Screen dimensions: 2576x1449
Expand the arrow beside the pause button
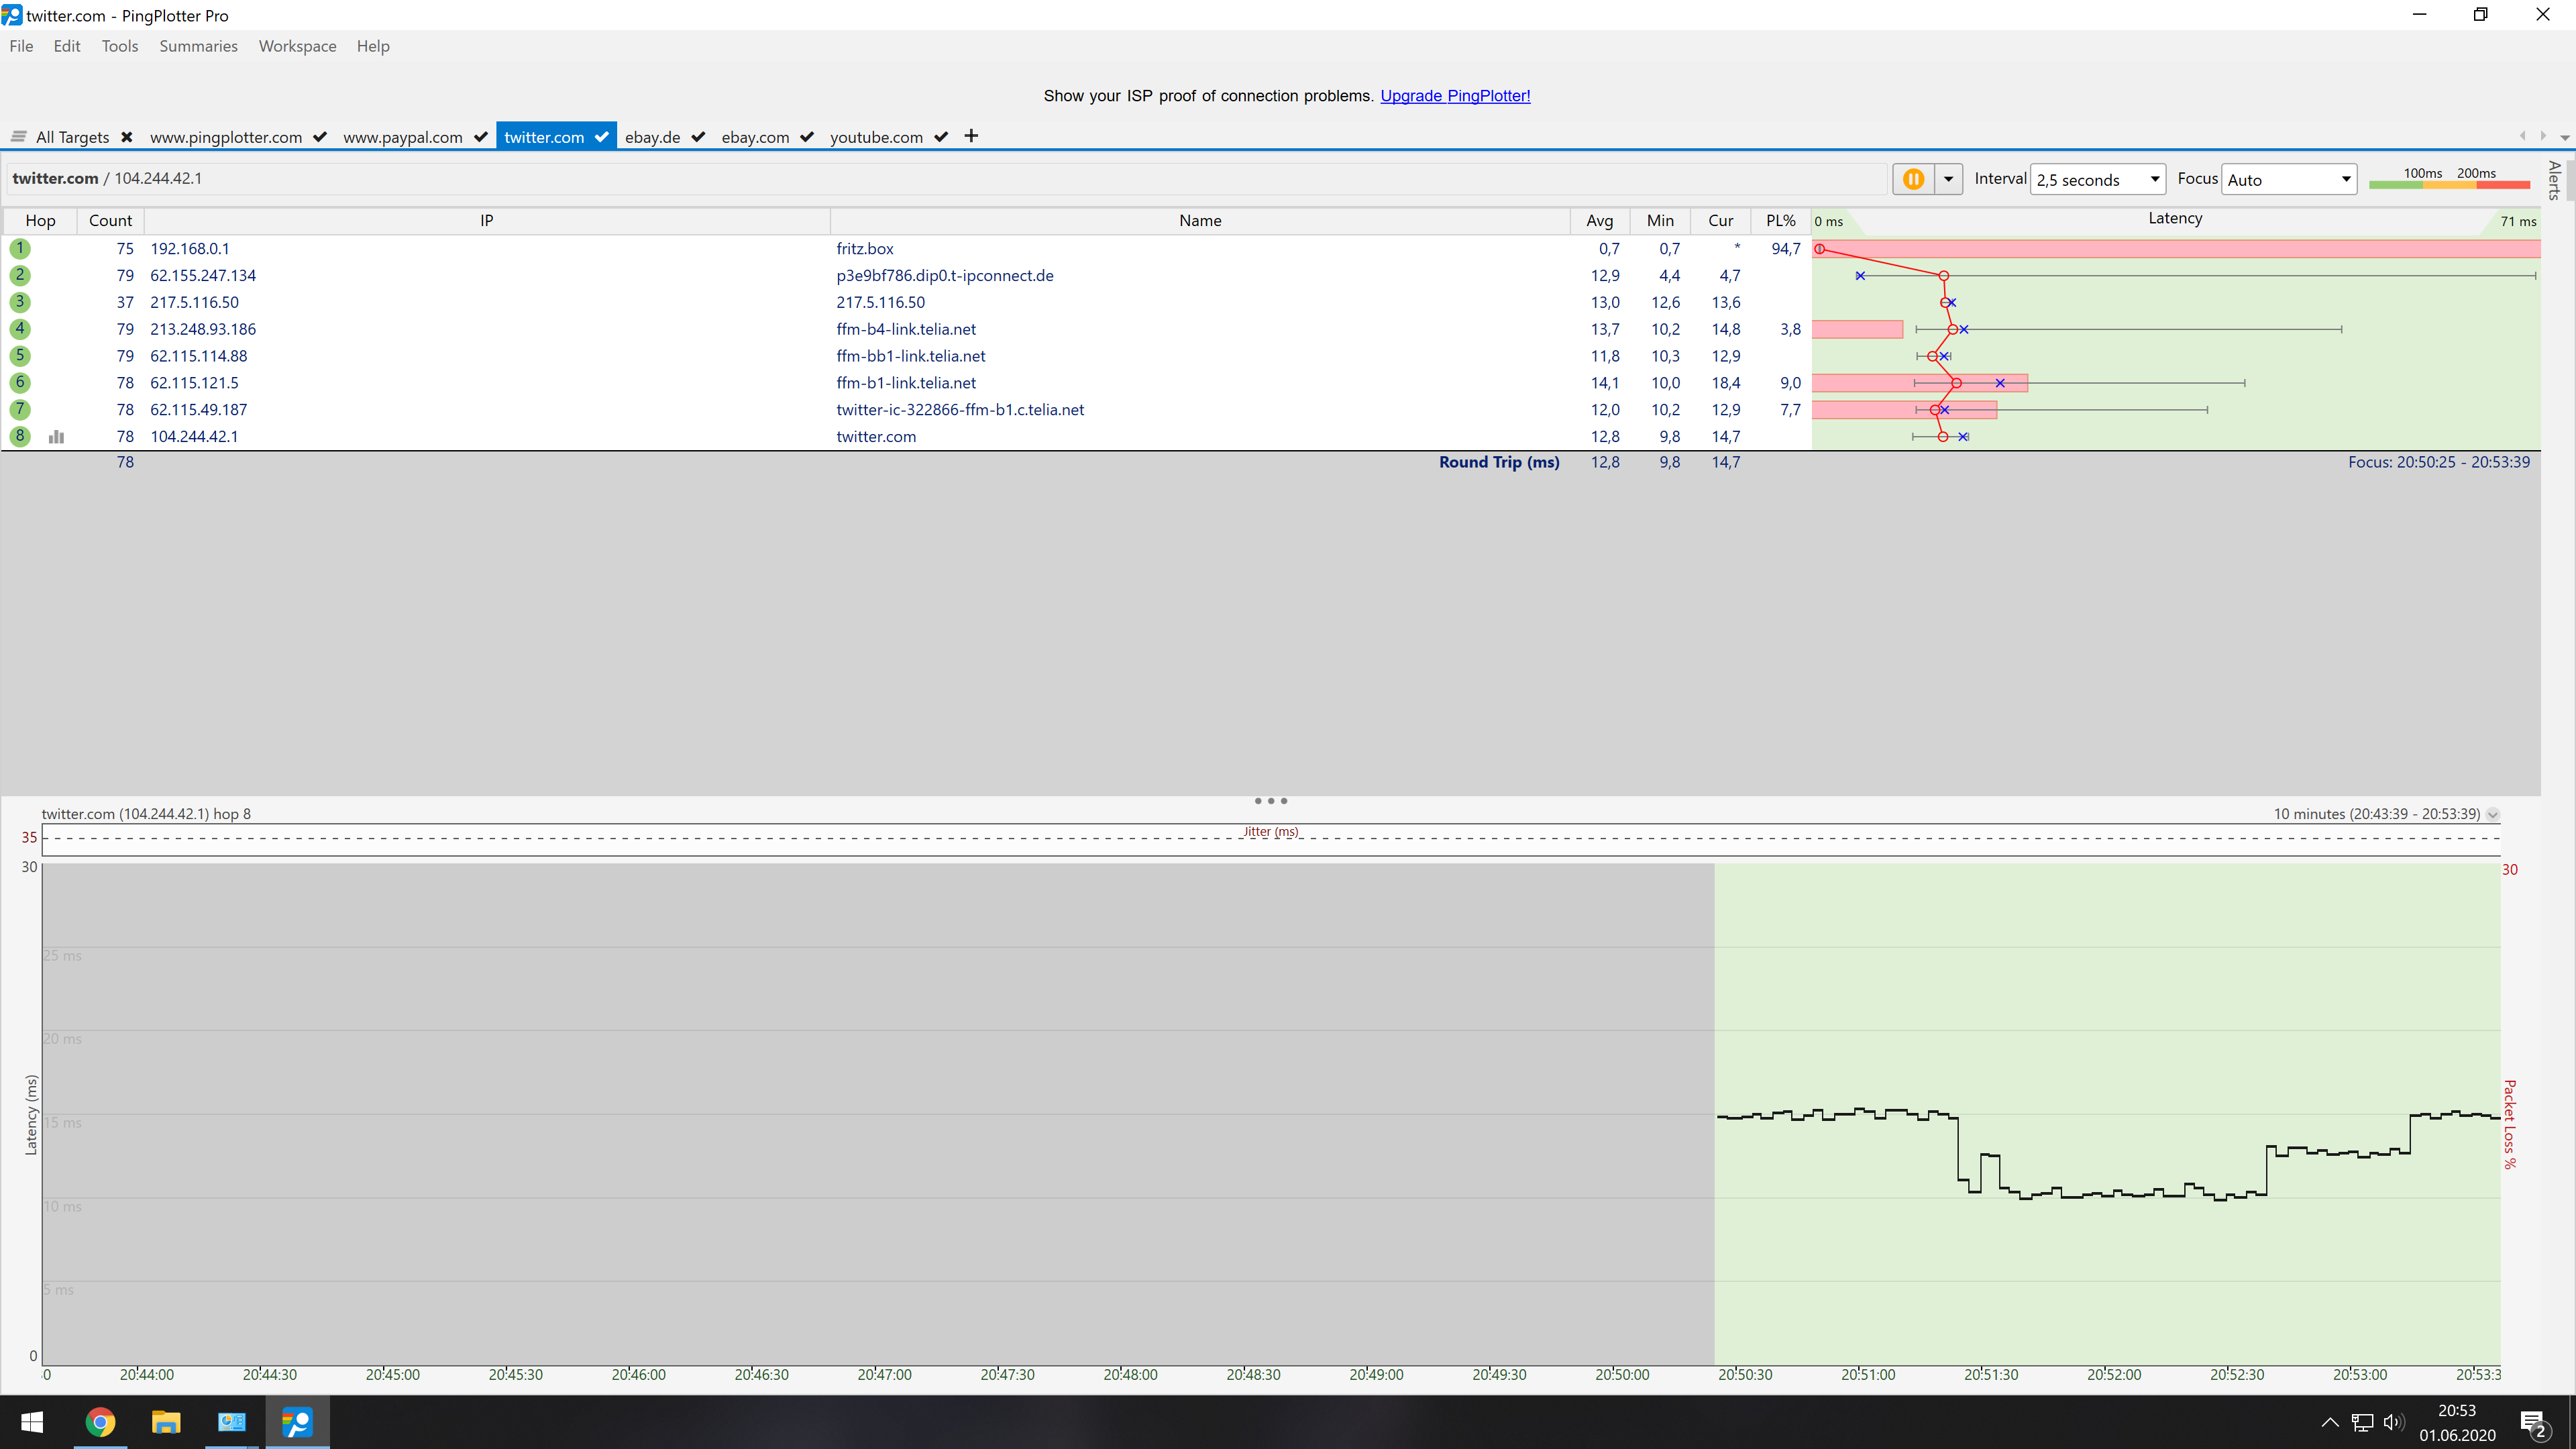(x=1948, y=179)
